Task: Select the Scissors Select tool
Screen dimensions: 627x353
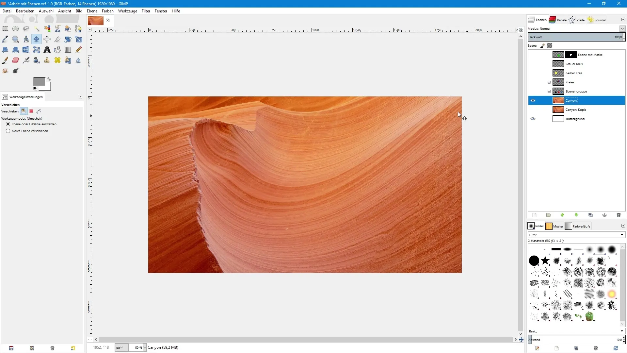Action: [57, 29]
